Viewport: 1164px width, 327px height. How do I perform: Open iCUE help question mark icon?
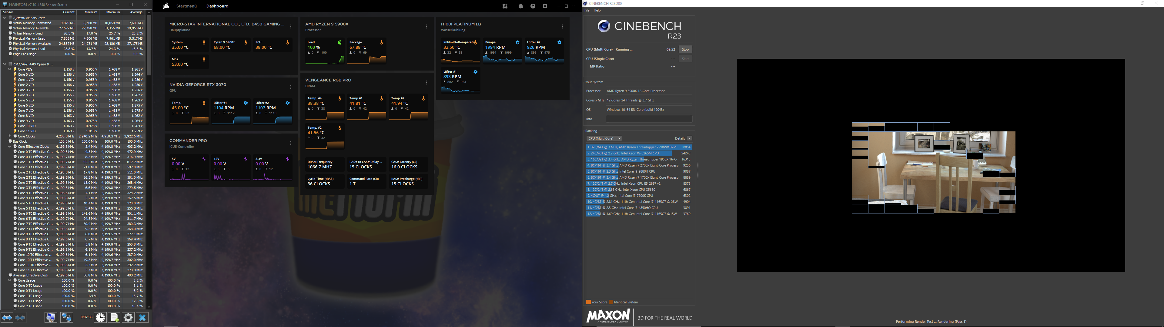tap(533, 6)
